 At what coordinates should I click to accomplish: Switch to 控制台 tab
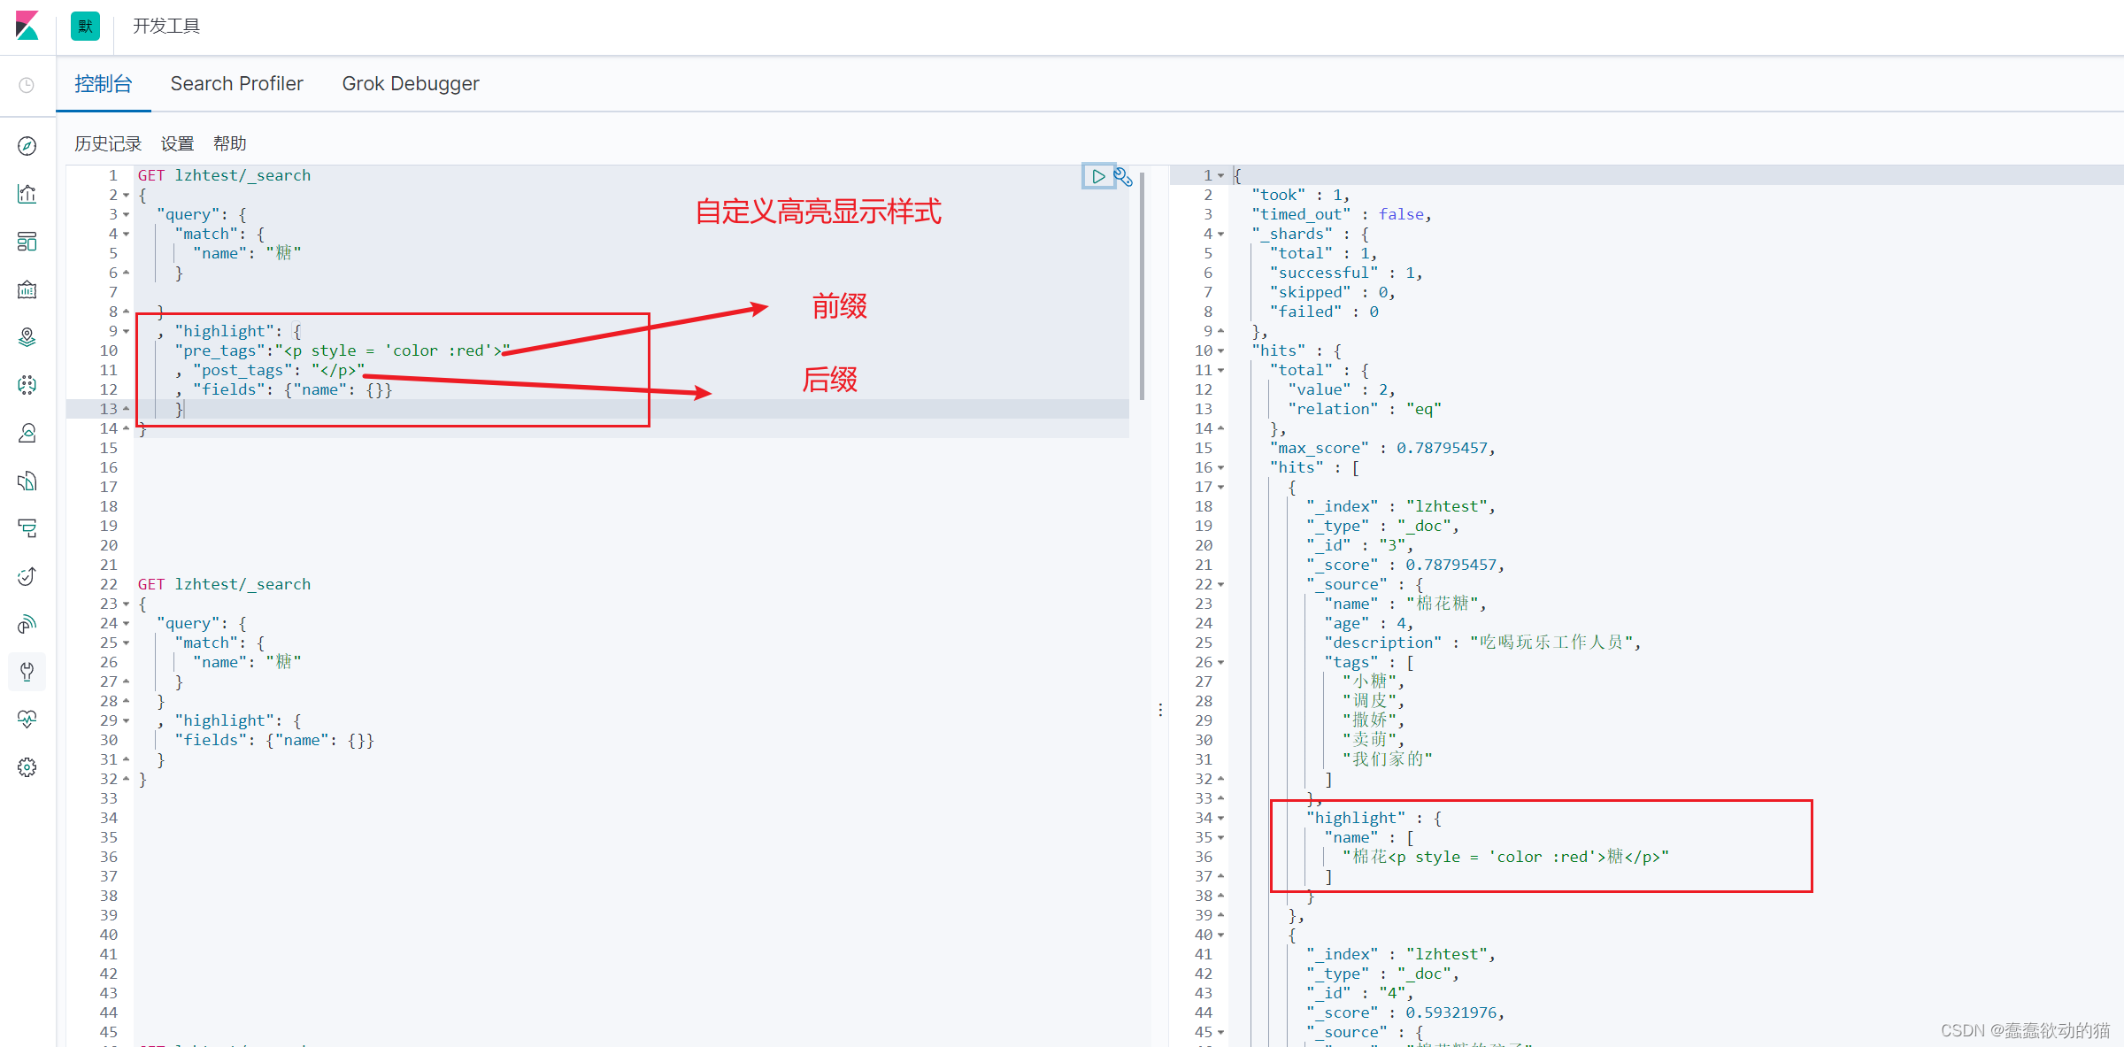pyautogui.click(x=104, y=84)
